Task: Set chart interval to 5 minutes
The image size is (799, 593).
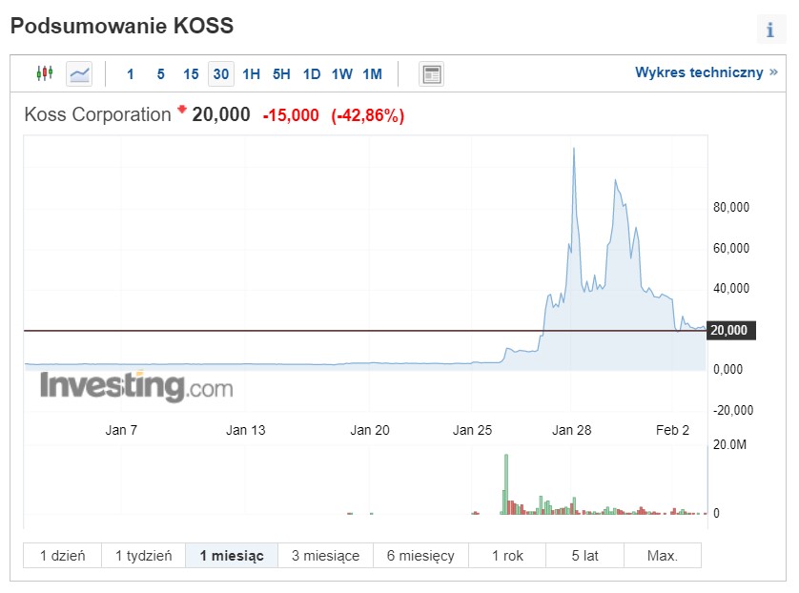Action: coord(160,74)
